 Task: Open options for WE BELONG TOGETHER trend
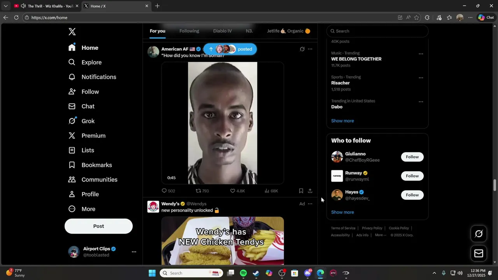pyautogui.click(x=421, y=54)
